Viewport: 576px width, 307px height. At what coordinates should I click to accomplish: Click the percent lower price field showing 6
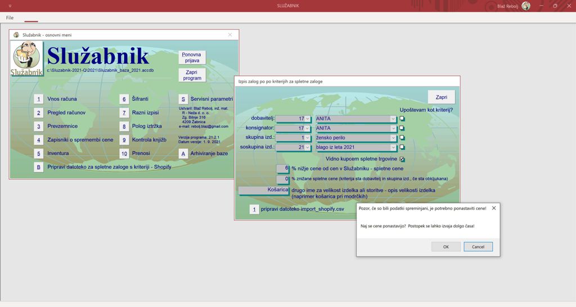pos(282,168)
